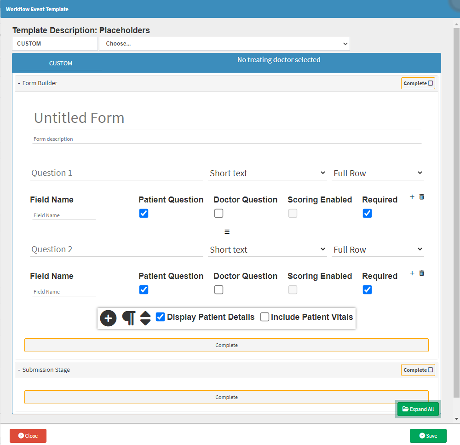Viewport: 460px width, 445px height.
Task: Click plus icon beside Question 2 Required
Action: pos(412,273)
